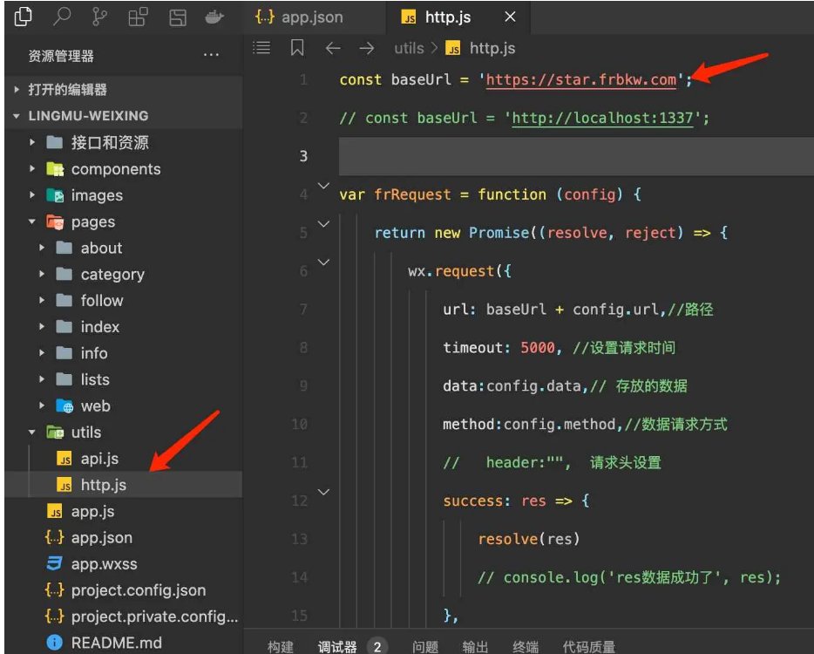814x654 pixels.
Task: Close the http.js tab
Action: pos(511,17)
